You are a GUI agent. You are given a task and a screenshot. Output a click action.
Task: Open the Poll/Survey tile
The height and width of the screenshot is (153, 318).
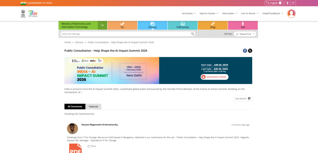[183, 25]
